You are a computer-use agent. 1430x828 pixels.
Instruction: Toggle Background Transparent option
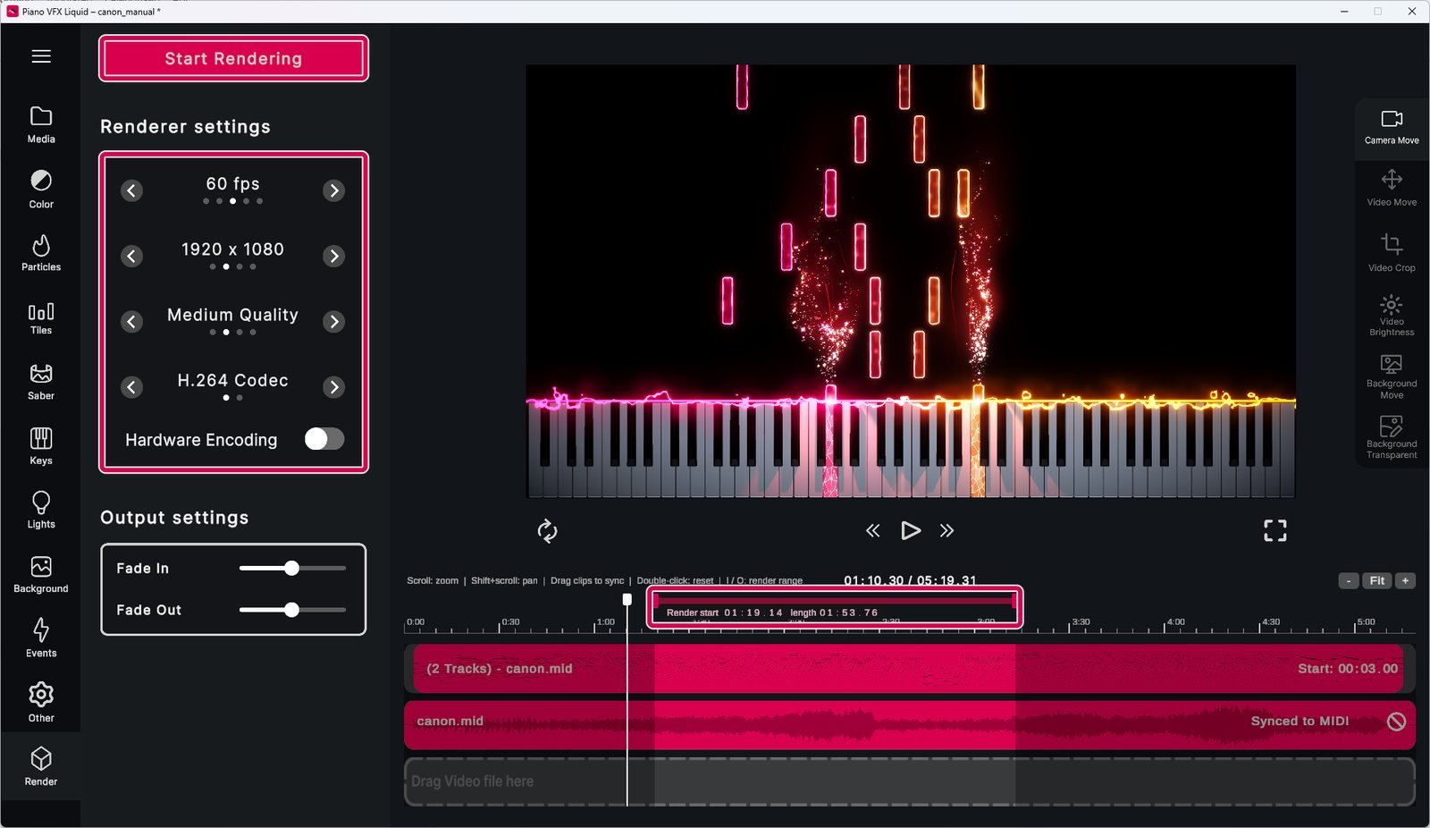tap(1392, 437)
